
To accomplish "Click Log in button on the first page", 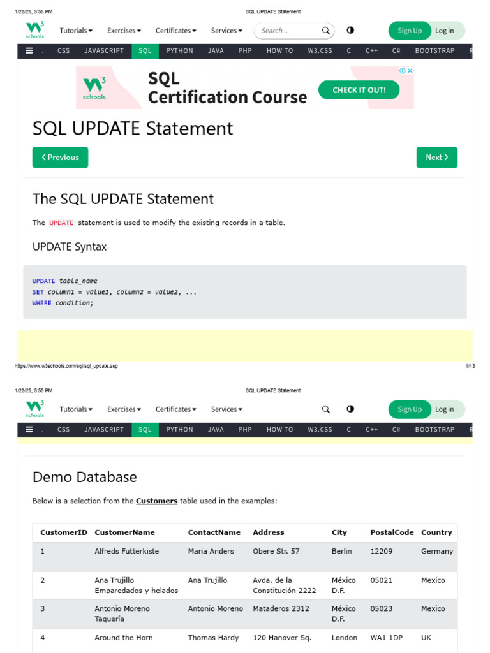I will pyautogui.click(x=445, y=31).
